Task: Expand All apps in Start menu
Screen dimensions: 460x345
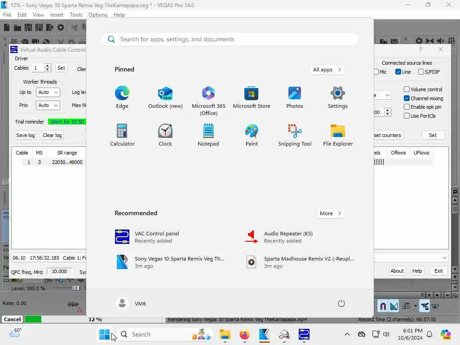Action: tap(327, 70)
